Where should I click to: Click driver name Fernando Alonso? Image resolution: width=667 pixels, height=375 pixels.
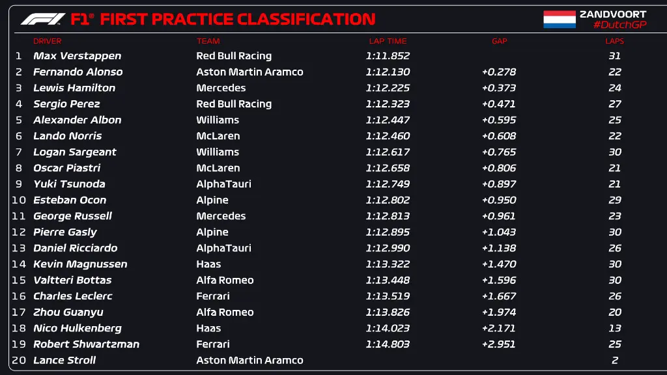78,72
